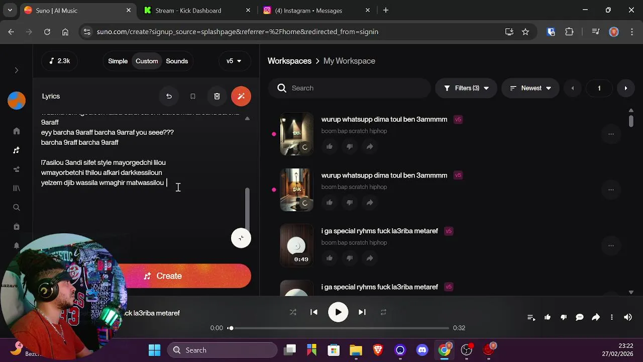Share the 0:49 special ryhms song
Screen dimensions: 643x362
(370, 258)
